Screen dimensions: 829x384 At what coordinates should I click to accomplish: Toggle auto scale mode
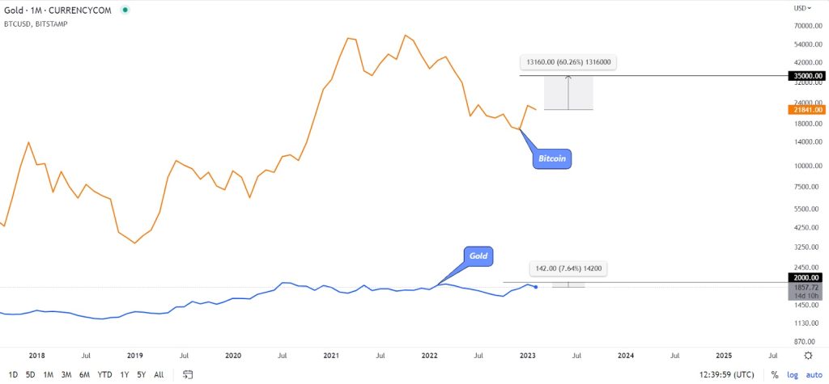(811, 374)
